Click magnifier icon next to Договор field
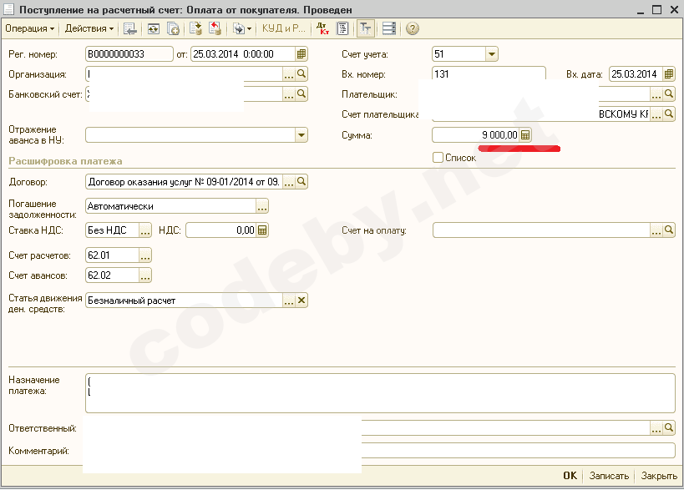The width and height of the screenshot is (684, 490). [x=301, y=181]
